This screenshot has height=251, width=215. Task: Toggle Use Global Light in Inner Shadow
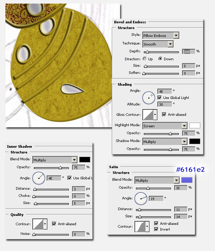(70, 178)
